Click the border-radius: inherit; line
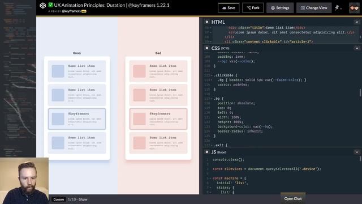362x204 pixels. (x=240, y=131)
